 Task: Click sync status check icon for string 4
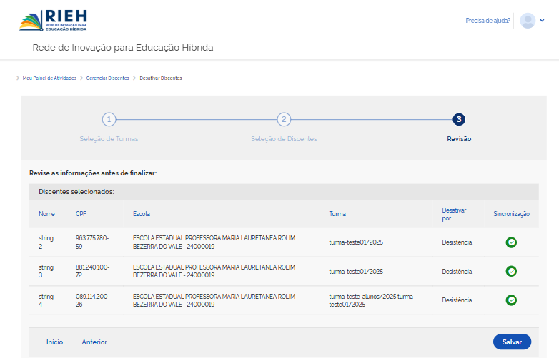tap(511, 300)
